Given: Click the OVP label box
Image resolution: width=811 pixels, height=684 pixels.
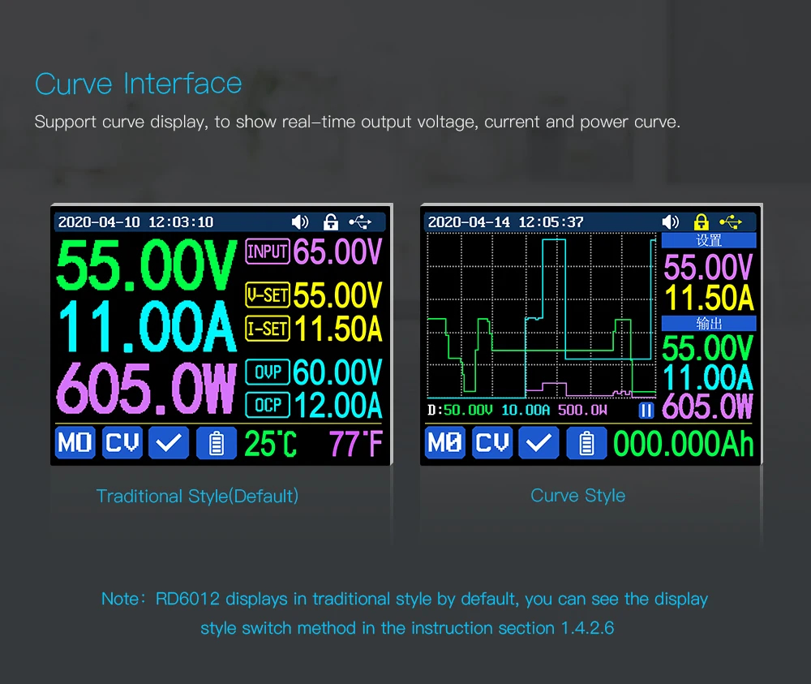Looking at the screenshot, I should point(268,372).
